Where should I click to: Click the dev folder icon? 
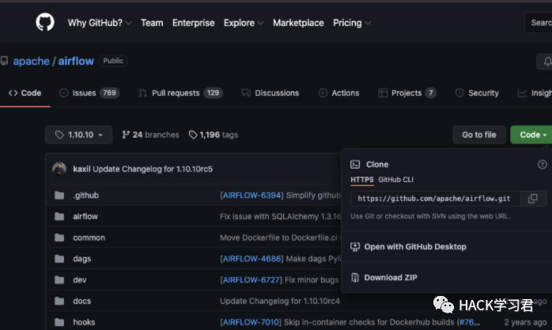59,280
